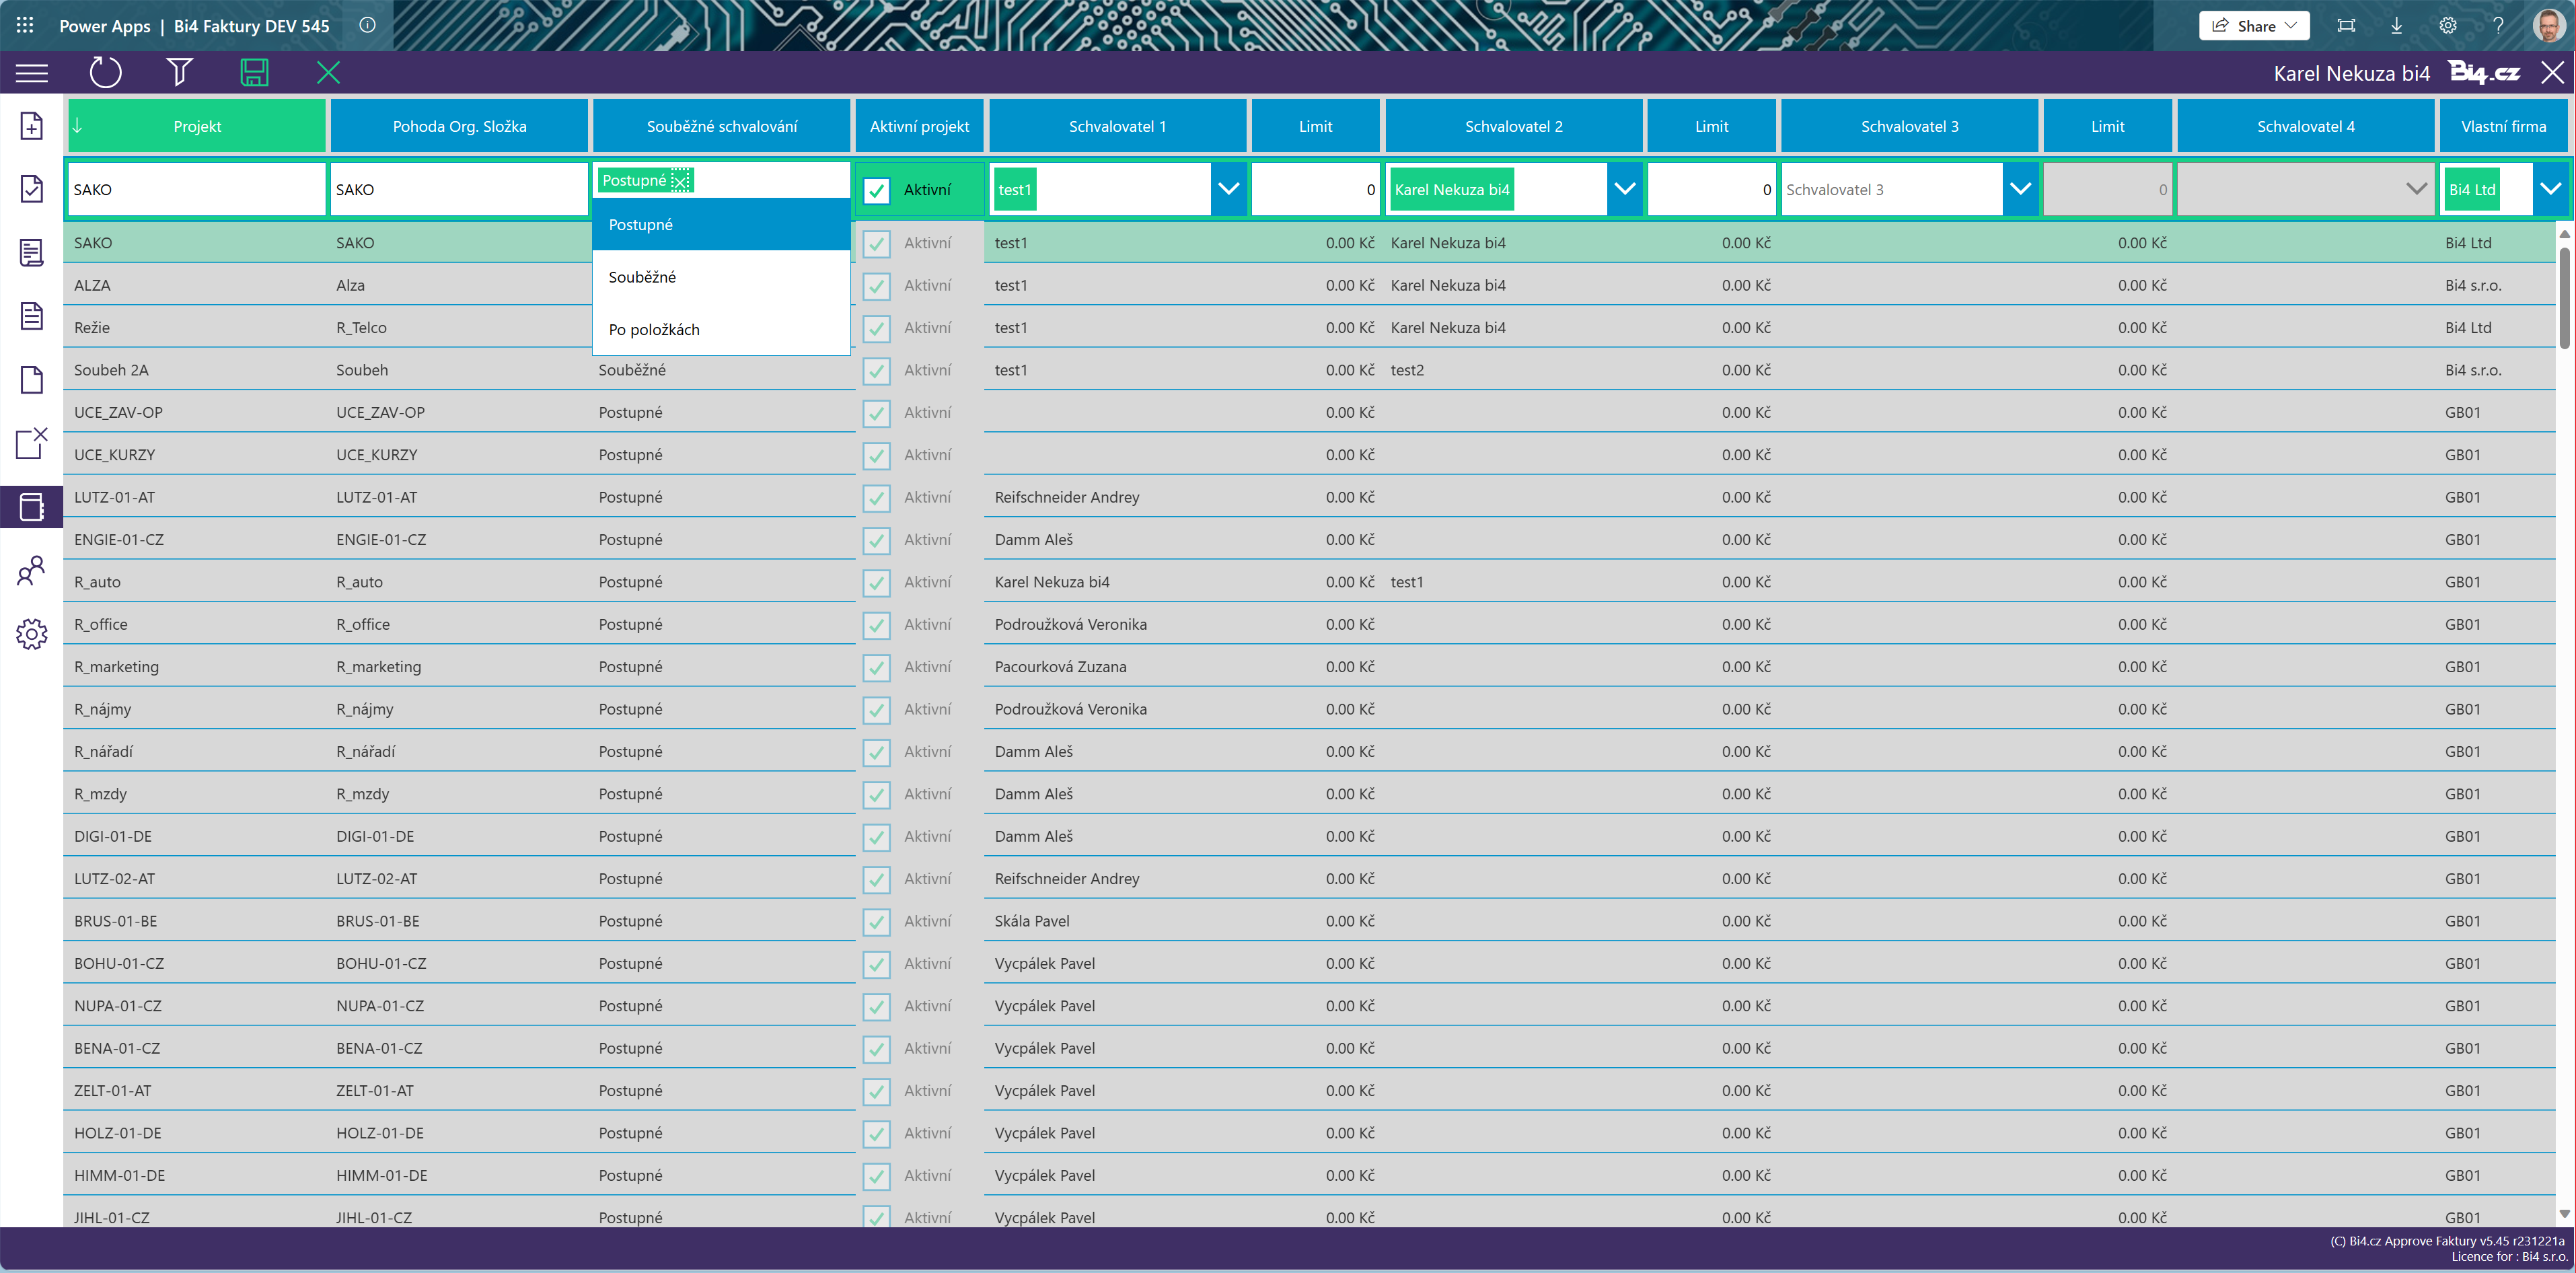Click the refresh circular arrow icon

tap(105, 72)
